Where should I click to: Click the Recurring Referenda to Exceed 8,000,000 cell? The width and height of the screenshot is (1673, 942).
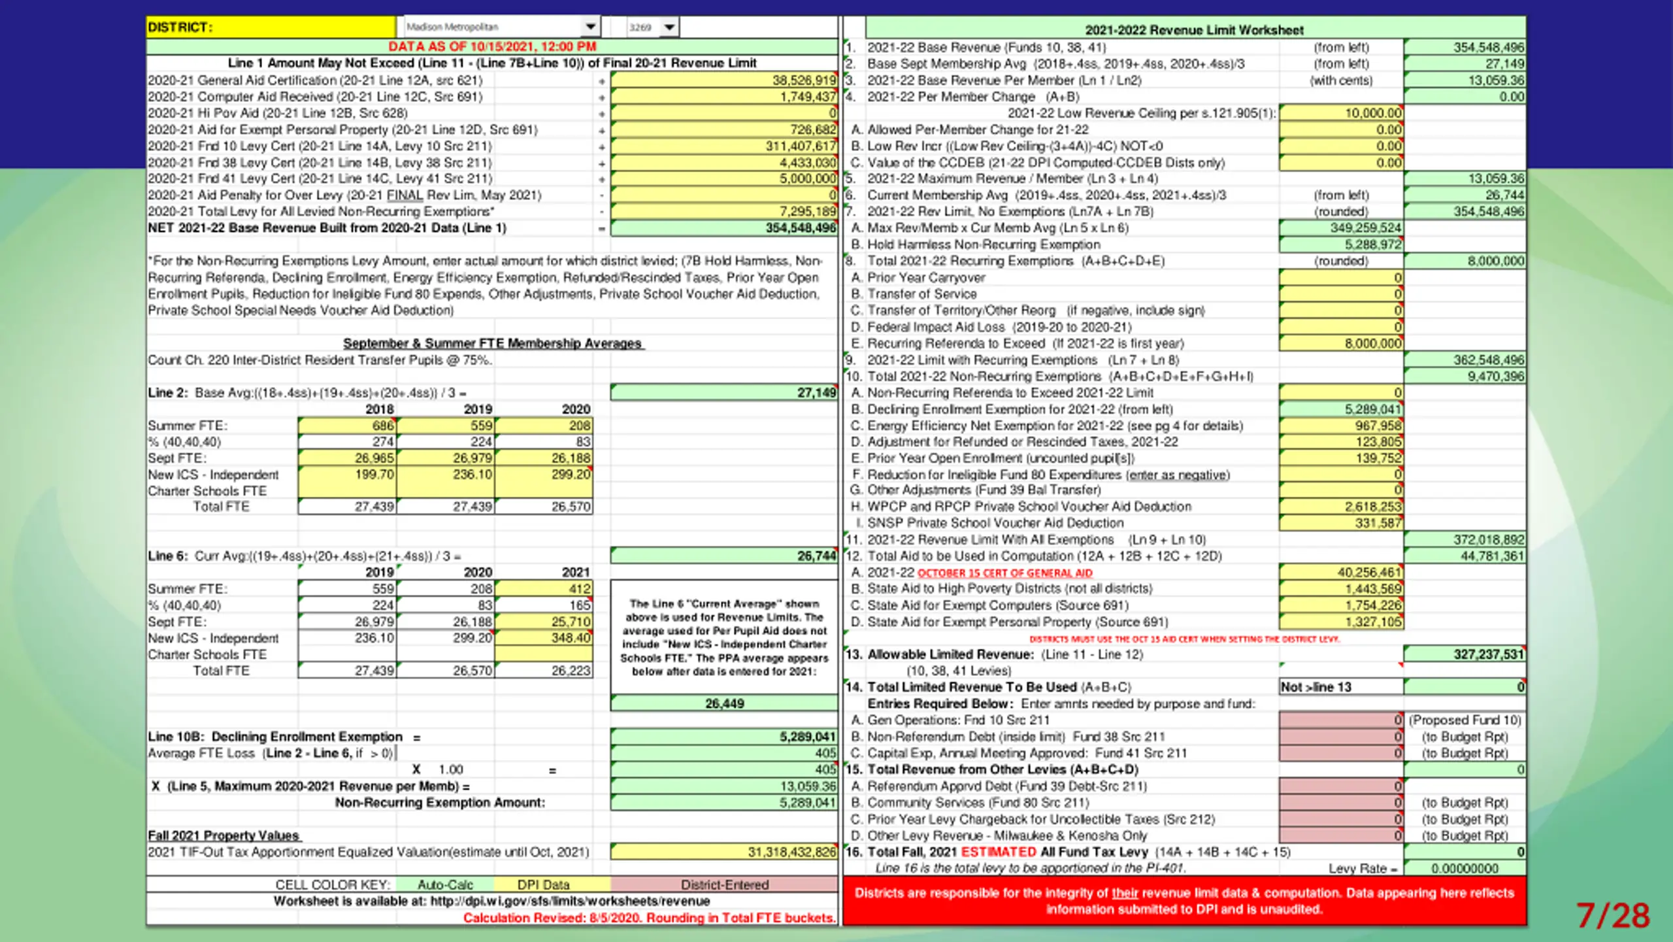[1341, 343]
